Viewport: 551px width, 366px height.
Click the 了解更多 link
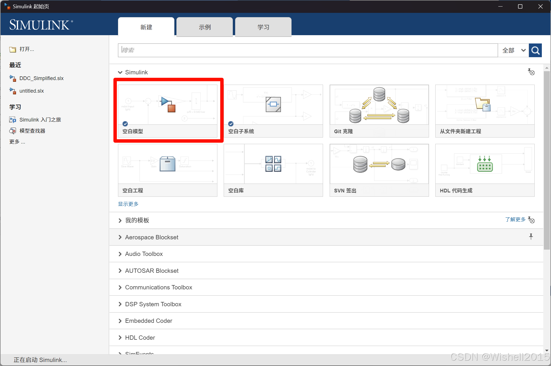pos(515,219)
